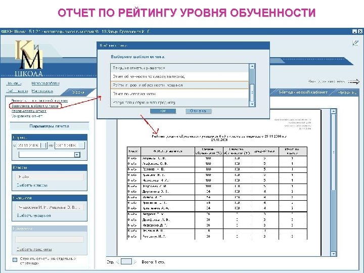364x273 pixels.
Task: Click "Средний балл" column header
Action: click(264, 151)
